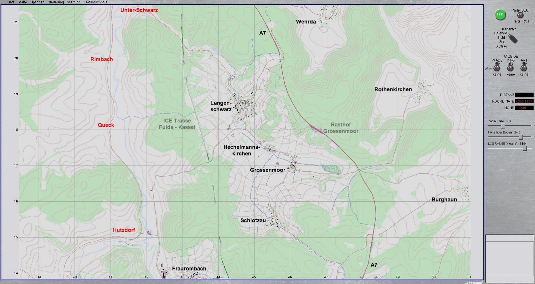535x284 pixels.
Task: Open the Karte menu
Action: pos(23,2)
